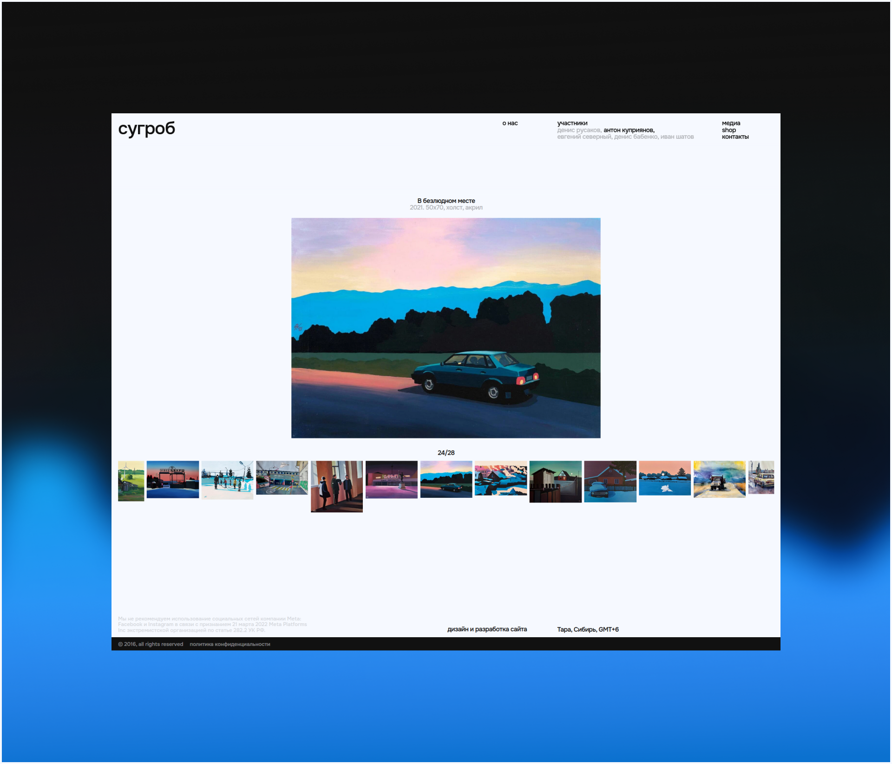892x764 pixels.
Task: Click the 'сугроб' site logo
Action: click(146, 129)
